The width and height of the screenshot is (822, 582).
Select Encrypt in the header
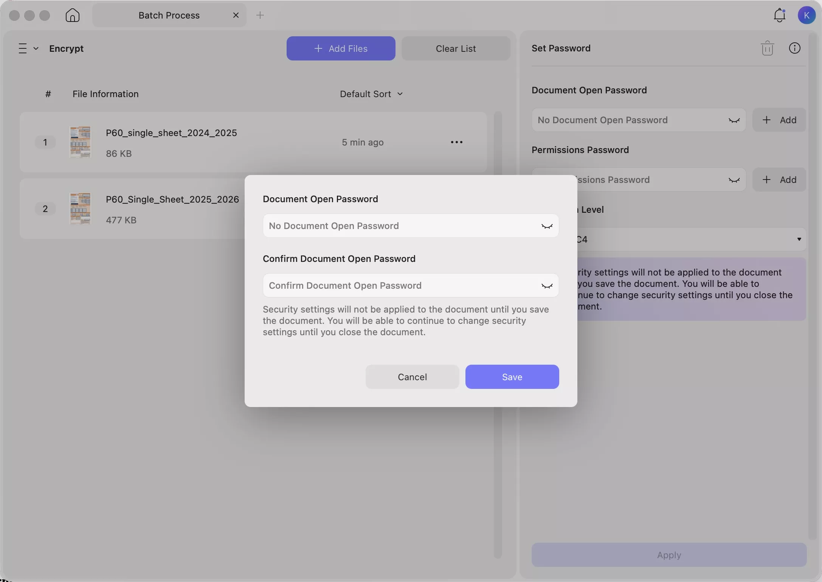(x=66, y=48)
